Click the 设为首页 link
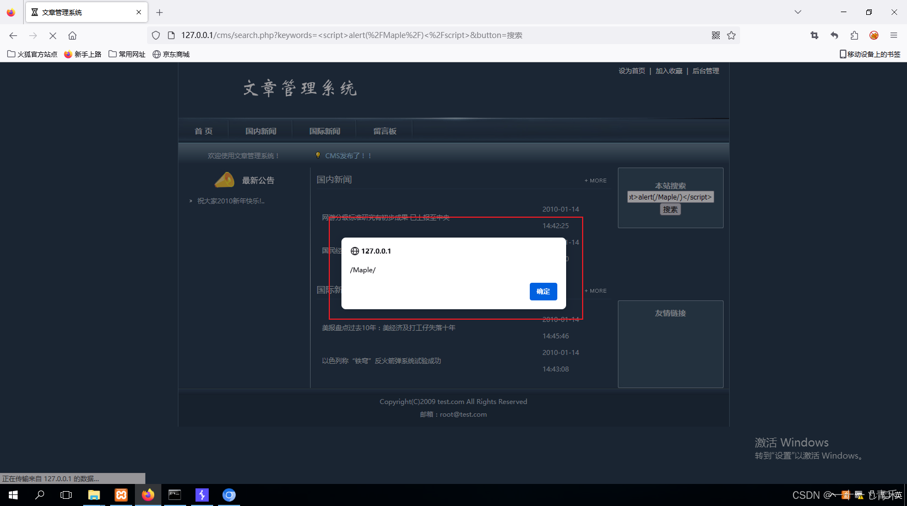Image resolution: width=907 pixels, height=506 pixels. tap(632, 71)
